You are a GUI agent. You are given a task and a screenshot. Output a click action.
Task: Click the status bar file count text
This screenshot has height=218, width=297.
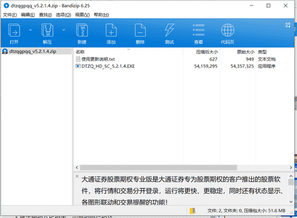pyautogui.click(x=246, y=210)
